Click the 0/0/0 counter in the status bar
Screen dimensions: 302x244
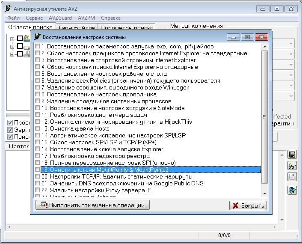(224, 235)
